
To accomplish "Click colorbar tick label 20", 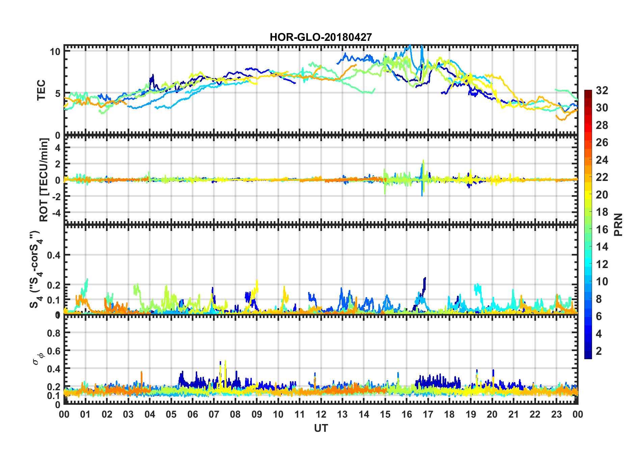I will pyautogui.click(x=602, y=195).
